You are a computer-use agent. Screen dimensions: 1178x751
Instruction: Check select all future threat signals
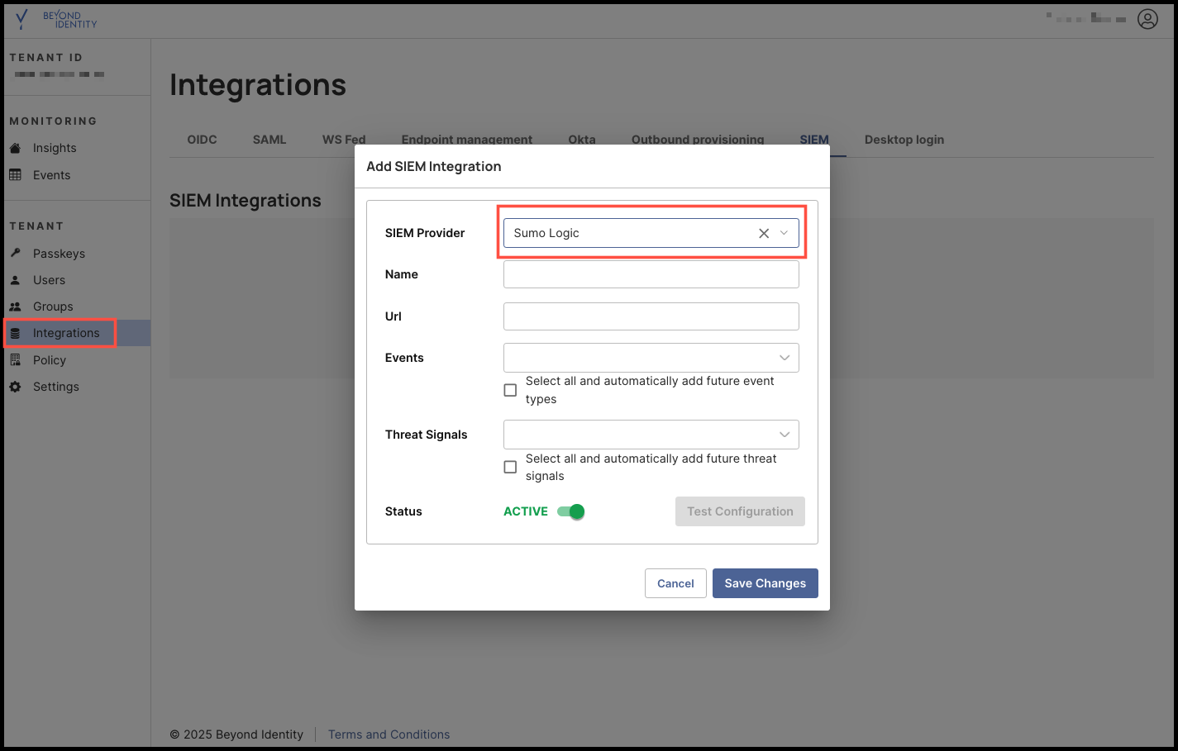tap(510, 467)
